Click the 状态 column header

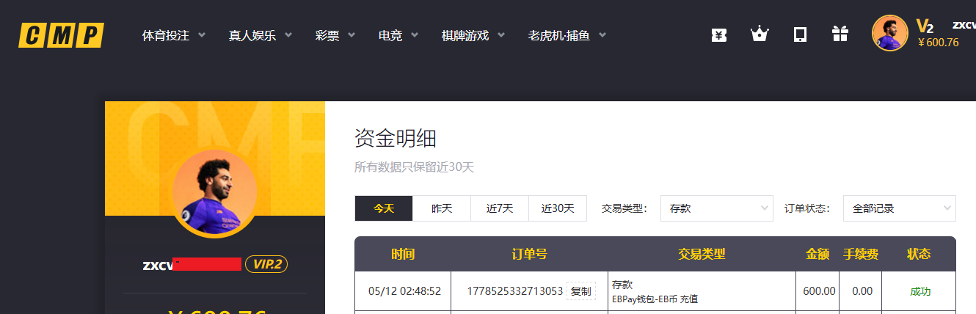click(x=919, y=254)
